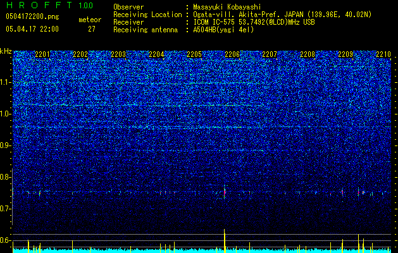
Task: Click the 1.0 kHz axis label
Action: pyautogui.click(x=5, y=114)
